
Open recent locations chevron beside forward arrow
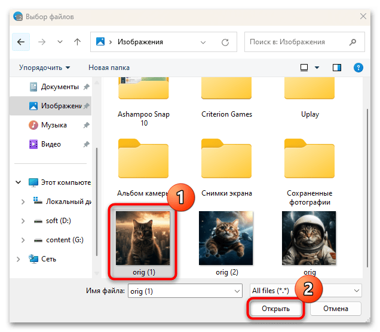[60, 42]
